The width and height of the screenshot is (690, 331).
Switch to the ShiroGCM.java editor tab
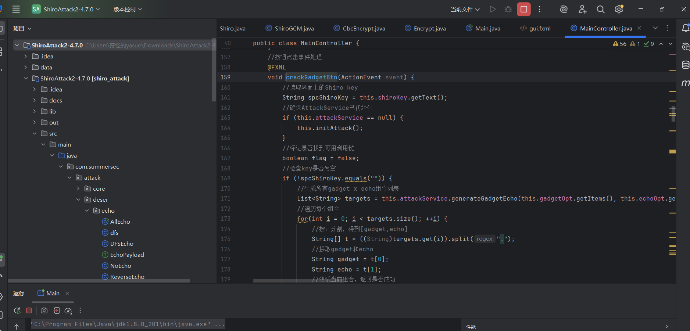pos(294,28)
